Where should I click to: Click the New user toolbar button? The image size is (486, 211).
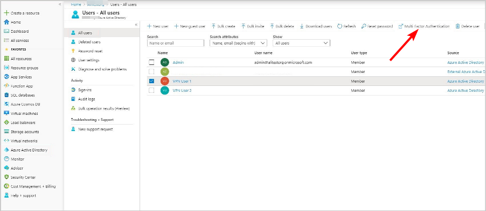point(158,26)
